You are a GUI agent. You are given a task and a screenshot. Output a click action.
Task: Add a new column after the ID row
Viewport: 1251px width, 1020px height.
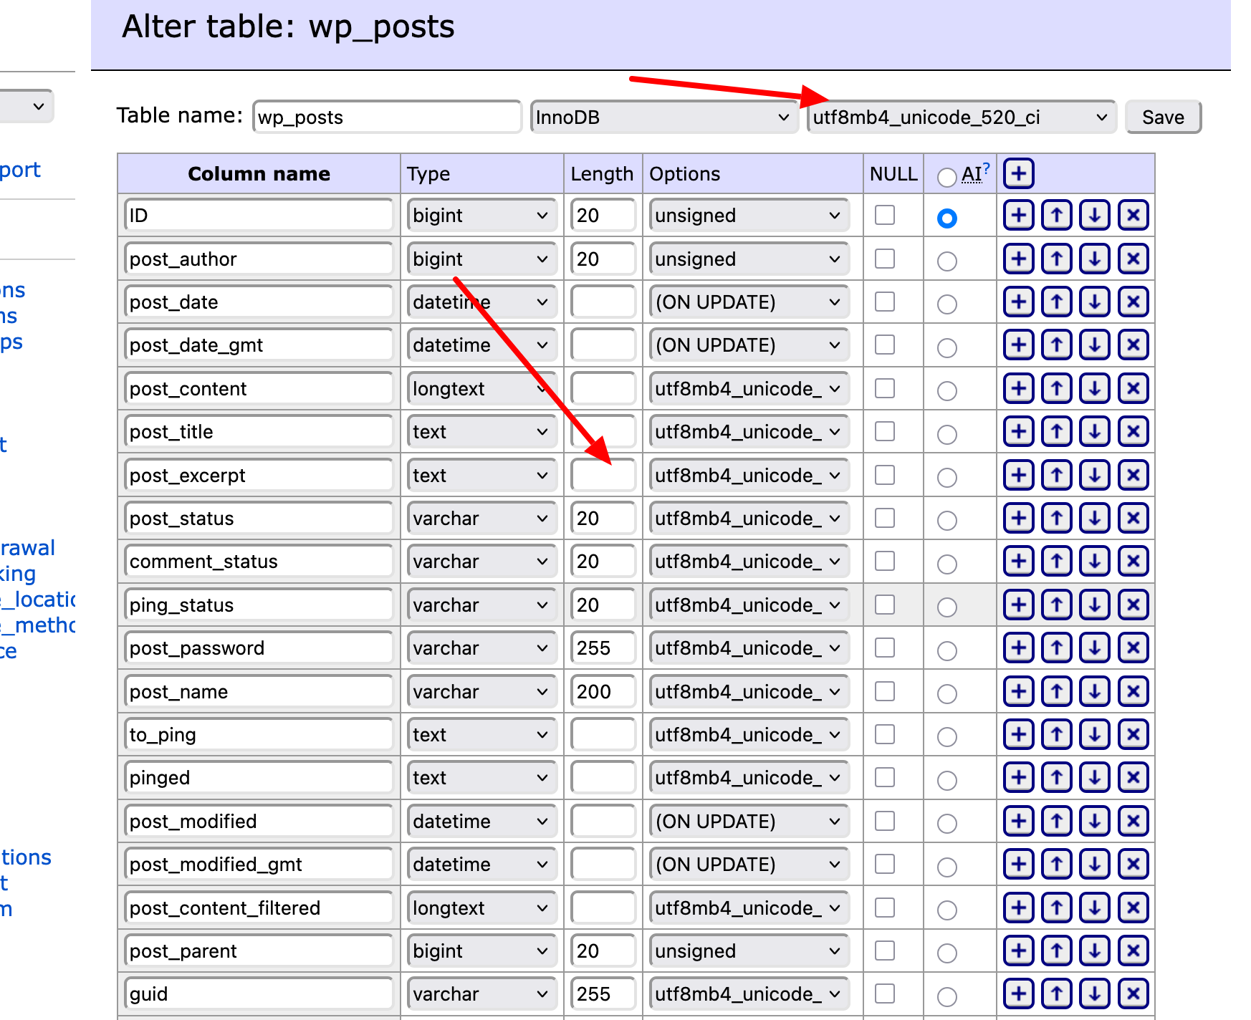[x=1018, y=215]
